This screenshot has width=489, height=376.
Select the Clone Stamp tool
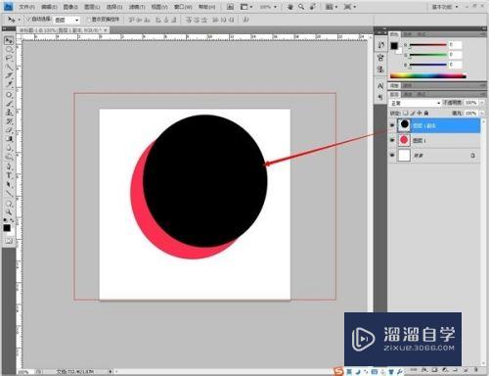[9, 113]
